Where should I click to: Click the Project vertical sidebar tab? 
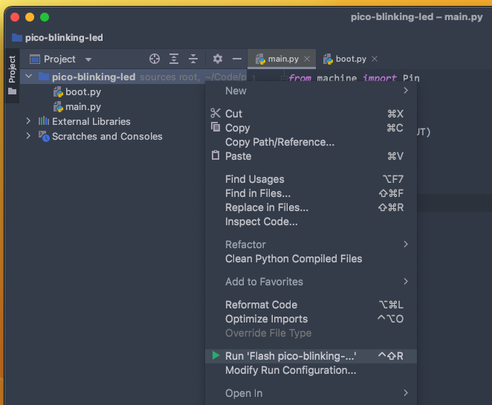12,69
